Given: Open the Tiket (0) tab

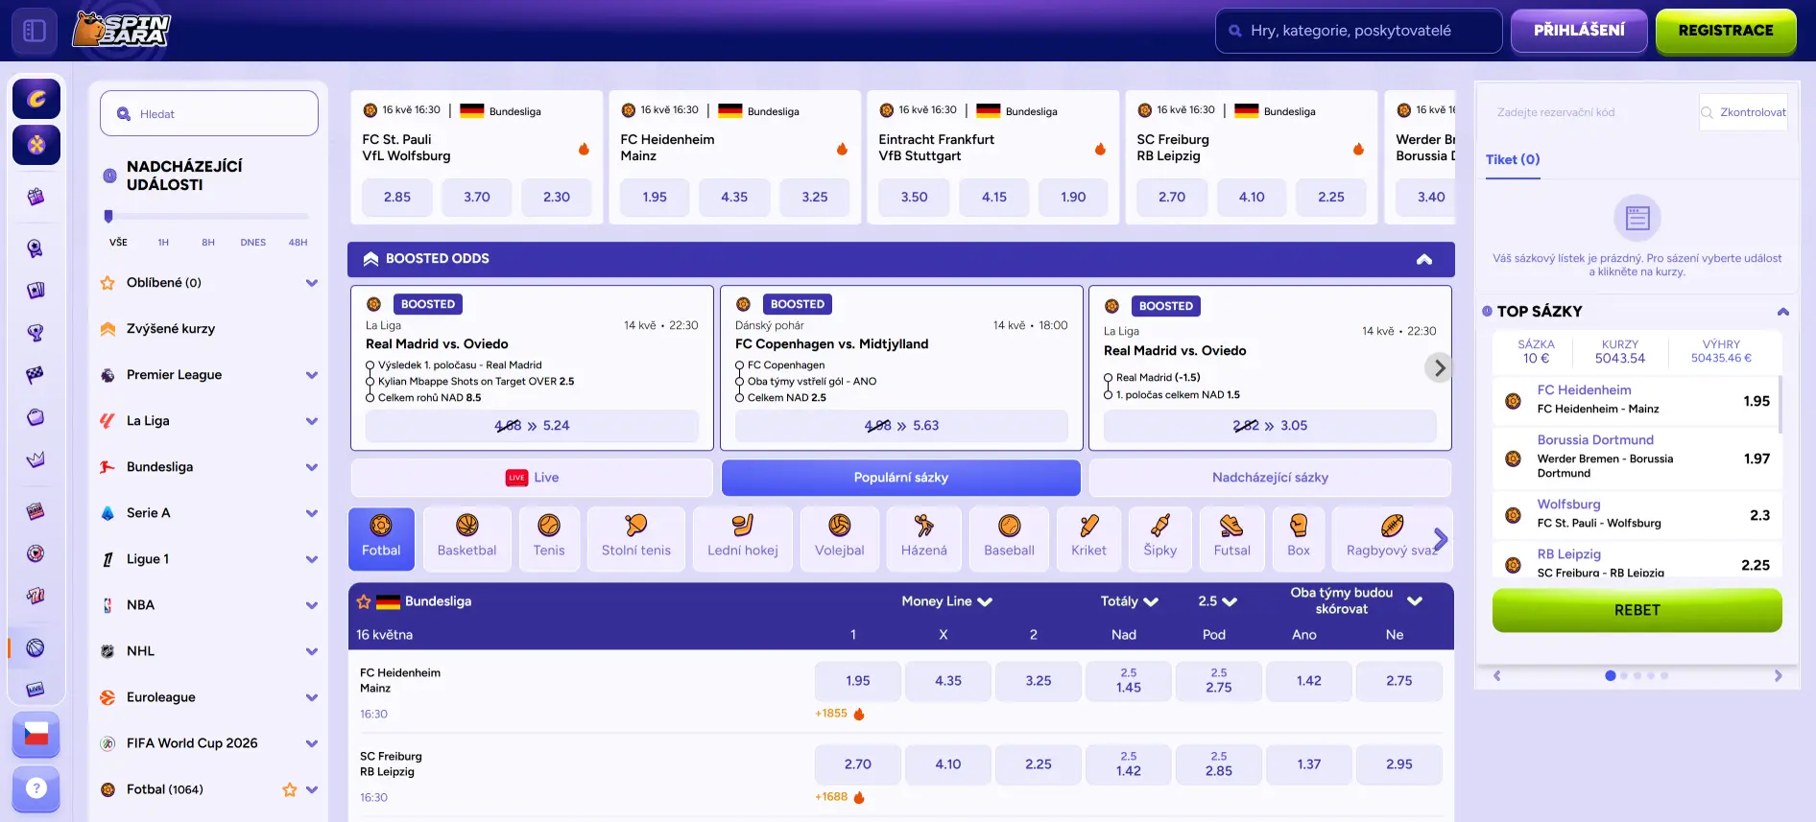Looking at the screenshot, I should (1513, 160).
